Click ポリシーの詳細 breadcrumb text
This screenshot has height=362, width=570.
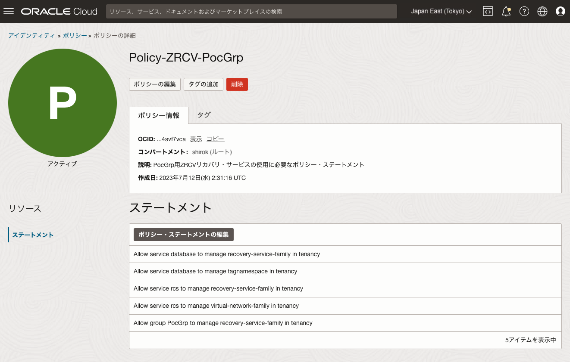click(115, 36)
